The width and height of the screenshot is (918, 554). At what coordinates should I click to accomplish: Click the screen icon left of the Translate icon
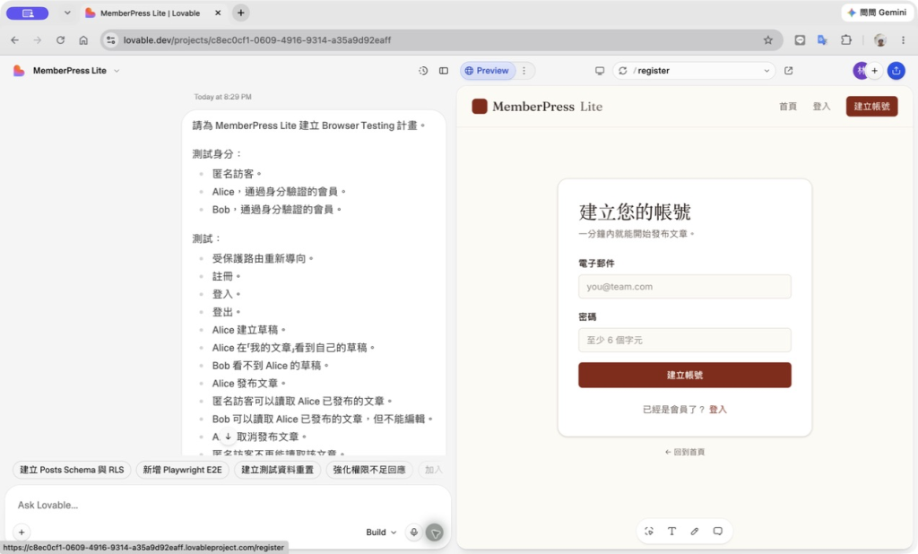[x=800, y=39]
